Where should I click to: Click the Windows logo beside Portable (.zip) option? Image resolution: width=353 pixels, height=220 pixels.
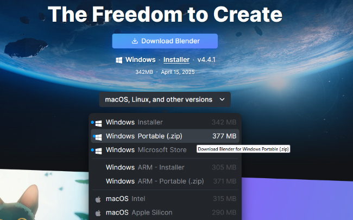click(98, 136)
